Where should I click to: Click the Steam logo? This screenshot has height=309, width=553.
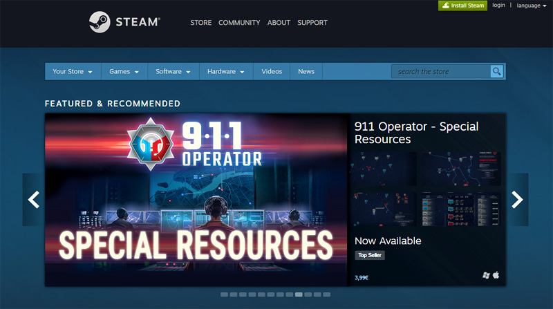pos(124,22)
